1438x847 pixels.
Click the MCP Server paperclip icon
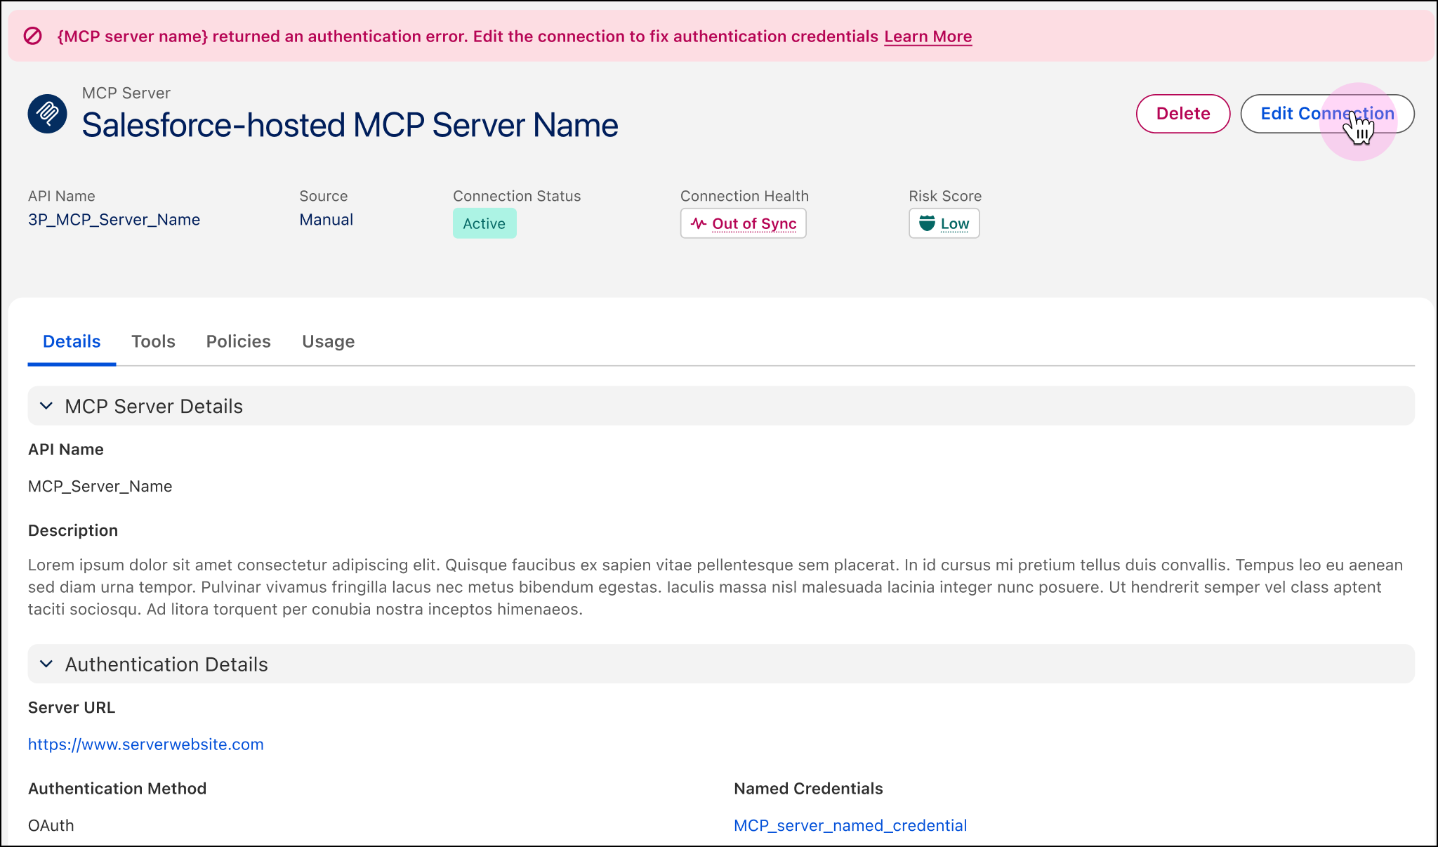[47, 114]
